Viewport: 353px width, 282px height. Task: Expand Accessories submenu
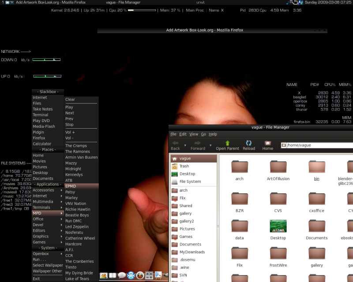pyautogui.click(x=48, y=190)
